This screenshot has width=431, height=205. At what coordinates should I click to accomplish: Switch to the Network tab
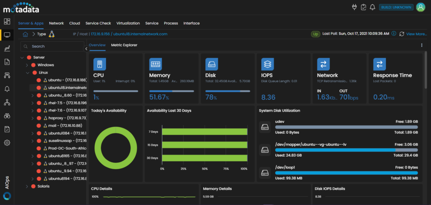click(56, 23)
